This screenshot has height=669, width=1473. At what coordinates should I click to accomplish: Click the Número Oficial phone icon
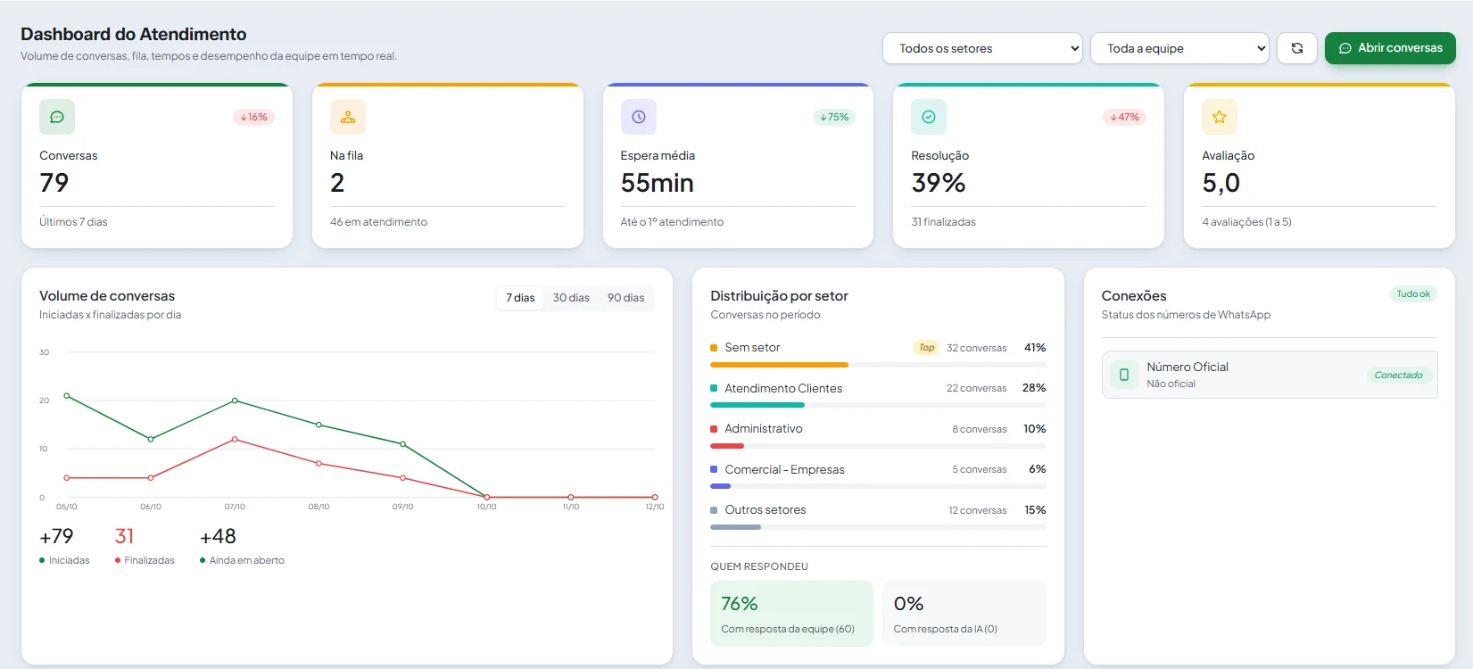pos(1124,375)
